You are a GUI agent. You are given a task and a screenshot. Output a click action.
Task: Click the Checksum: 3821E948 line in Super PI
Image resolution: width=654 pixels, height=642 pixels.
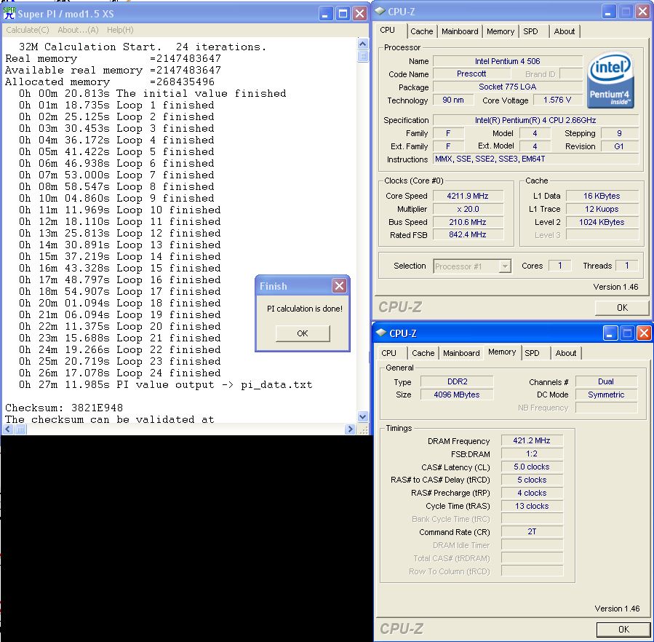tap(64, 408)
